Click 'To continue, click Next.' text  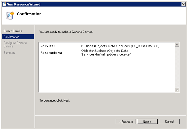click(x=54, y=100)
